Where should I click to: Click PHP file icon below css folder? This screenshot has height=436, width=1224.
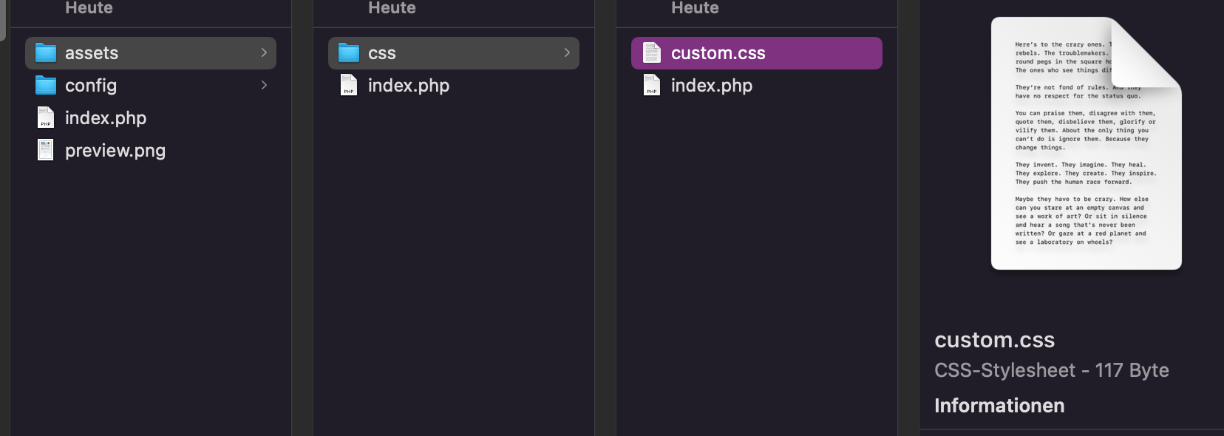pos(349,86)
